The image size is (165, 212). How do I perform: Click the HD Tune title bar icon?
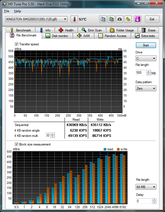pos(4,4)
